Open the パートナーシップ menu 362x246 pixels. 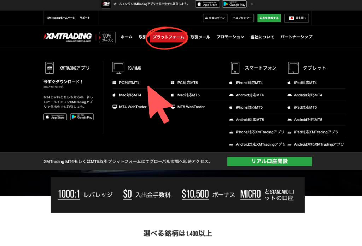(x=296, y=37)
